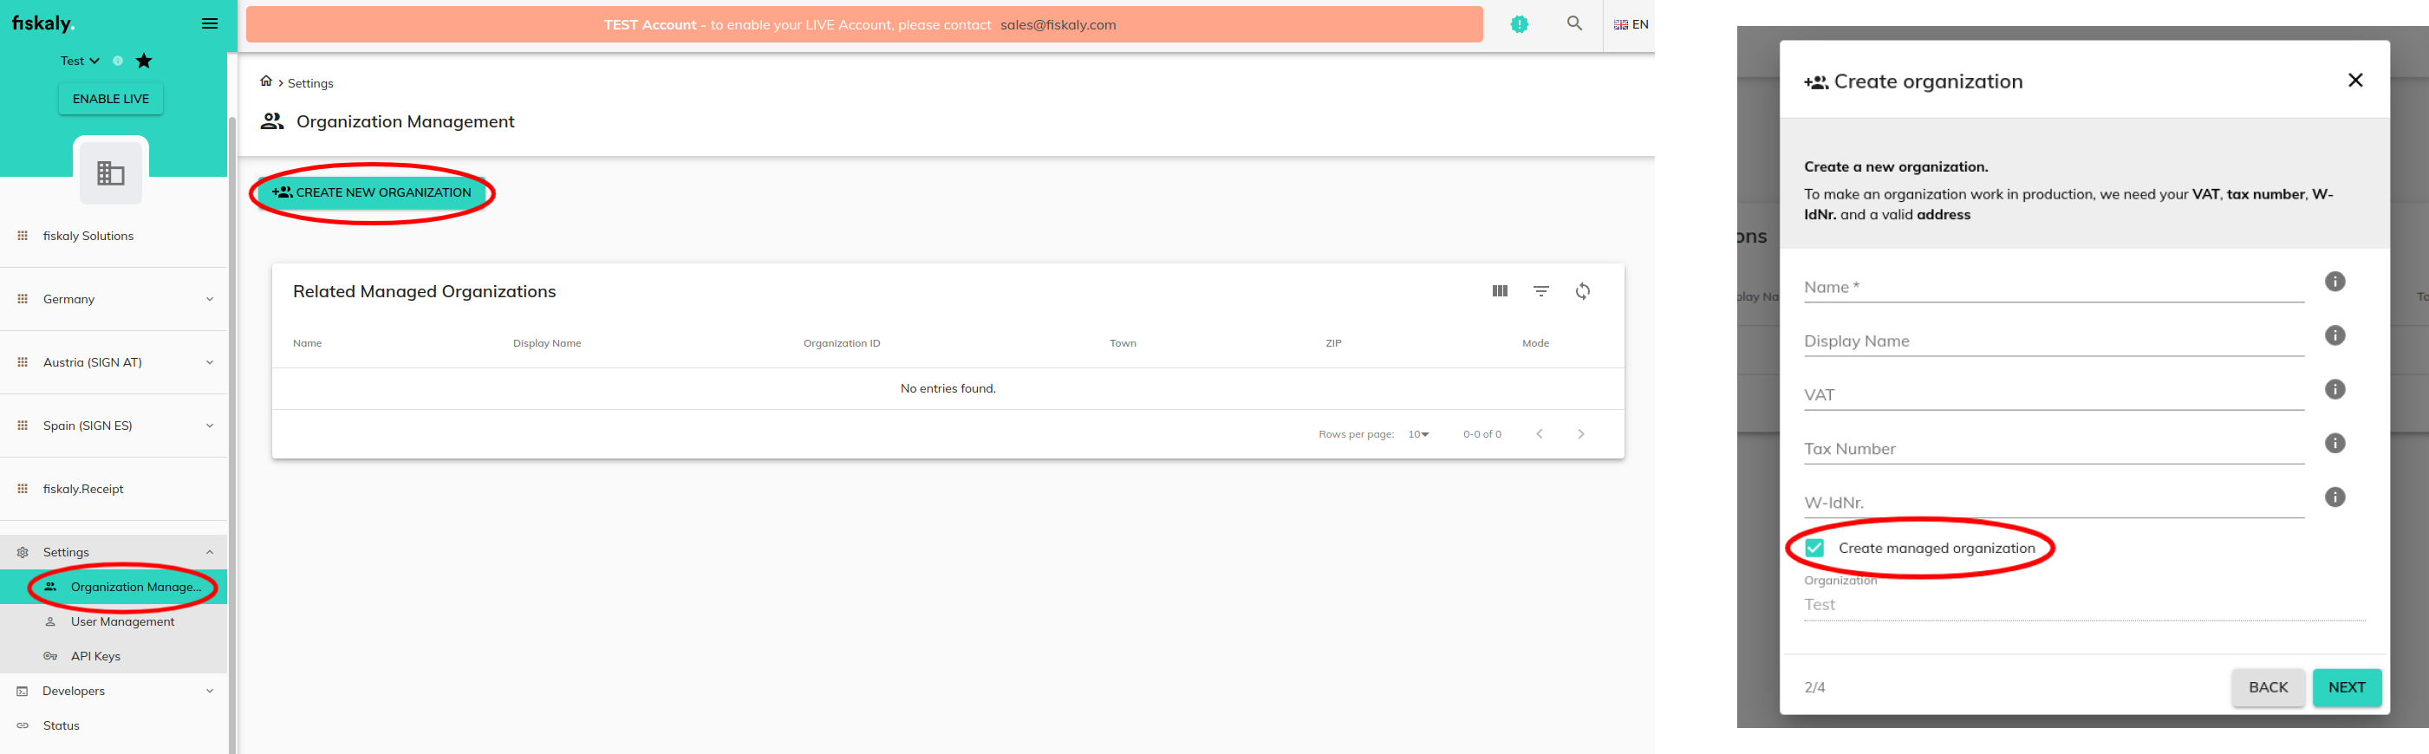The image size is (2429, 754).
Task: Click the BACK button in dialog
Action: [2268, 687]
